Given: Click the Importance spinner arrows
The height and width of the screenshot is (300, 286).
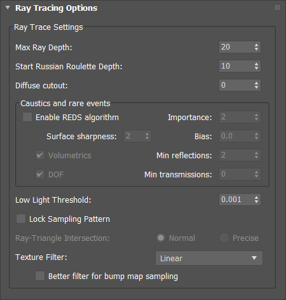Looking at the screenshot, I should point(256,117).
